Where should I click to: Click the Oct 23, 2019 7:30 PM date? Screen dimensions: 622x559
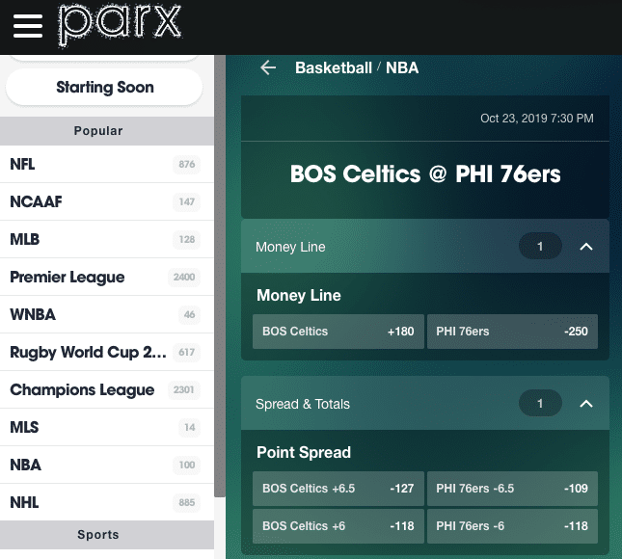tap(537, 119)
